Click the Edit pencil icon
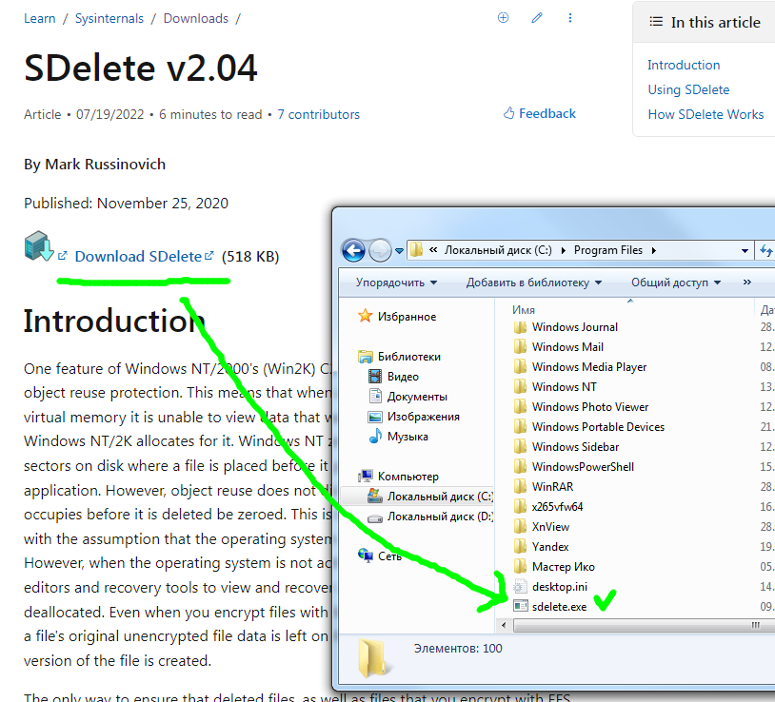 536,18
